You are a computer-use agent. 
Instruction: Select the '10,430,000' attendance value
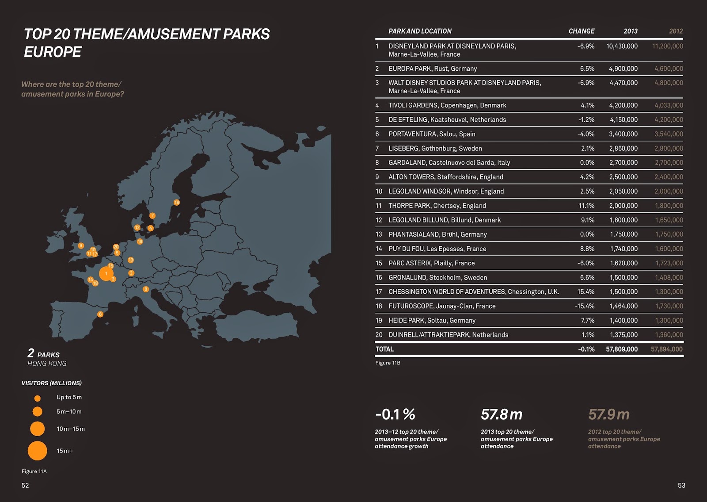click(622, 46)
